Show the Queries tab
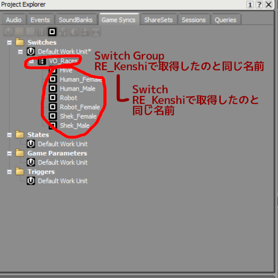Screen dimensions: 278x278 coord(225,20)
